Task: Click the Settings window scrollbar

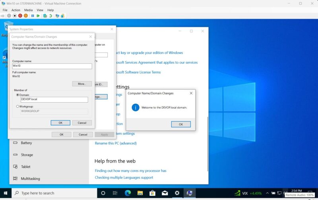Action: 207,144
